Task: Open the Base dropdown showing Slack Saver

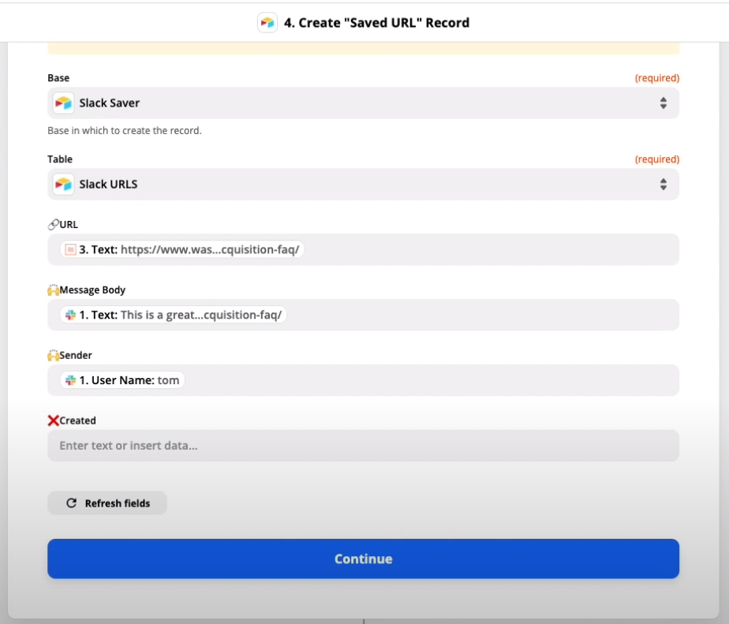Action: [x=363, y=103]
